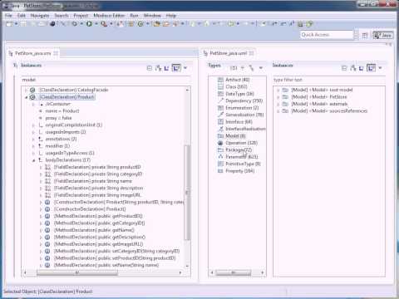Click the Generalization icon in Types list
Viewport: 399px width, 299px height.
coord(220,115)
